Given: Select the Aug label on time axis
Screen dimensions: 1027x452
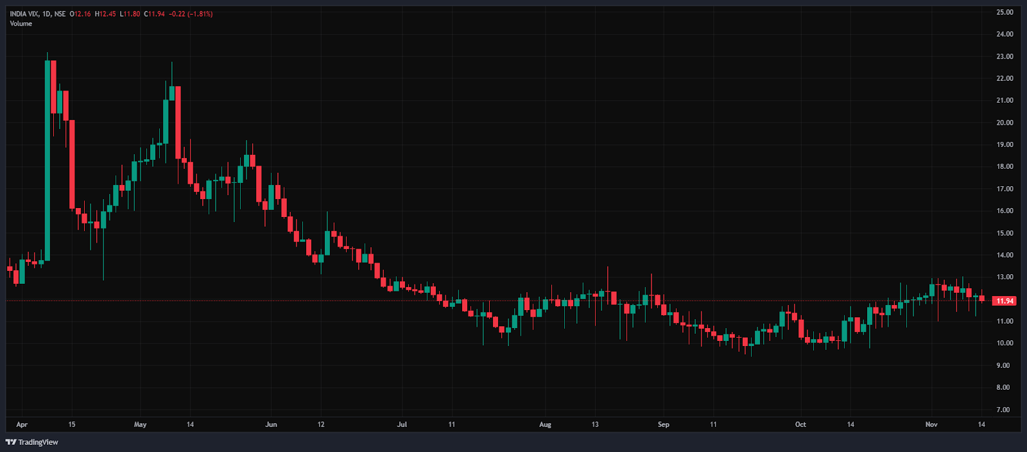Looking at the screenshot, I should (x=545, y=424).
